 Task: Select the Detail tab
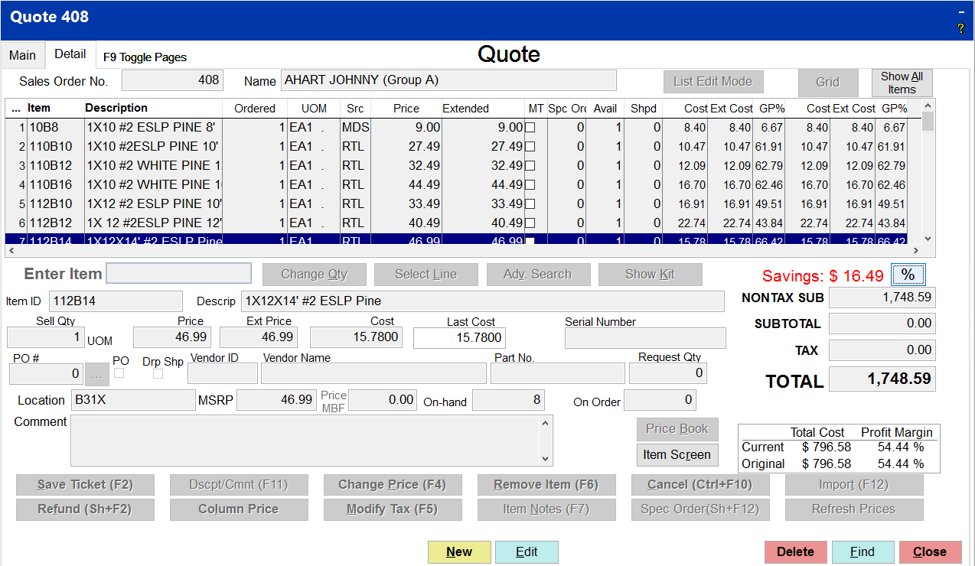pyautogui.click(x=70, y=54)
